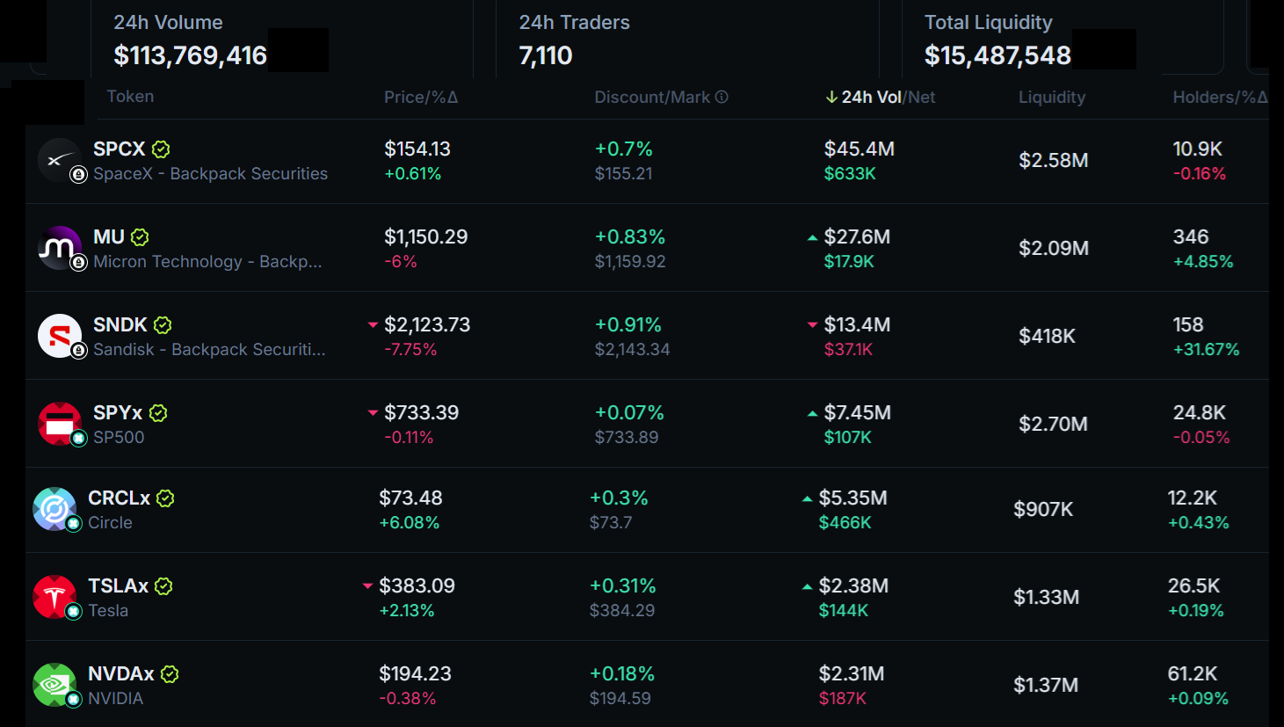The height and width of the screenshot is (727, 1284).
Task: Click issuer badge on TSLAx logo
Action: pyautogui.click(x=74, y=611)
